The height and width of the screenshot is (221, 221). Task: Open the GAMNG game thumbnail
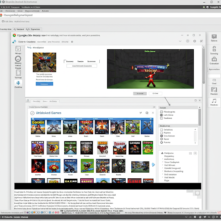(x=86, y=148)
